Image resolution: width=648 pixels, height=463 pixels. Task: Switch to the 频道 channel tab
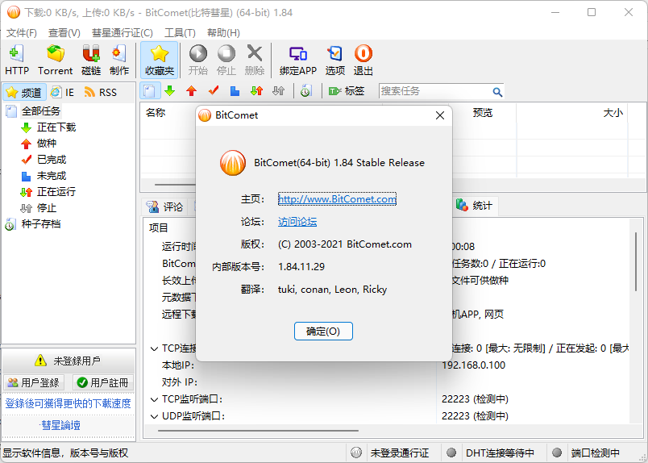click(24, 92)
